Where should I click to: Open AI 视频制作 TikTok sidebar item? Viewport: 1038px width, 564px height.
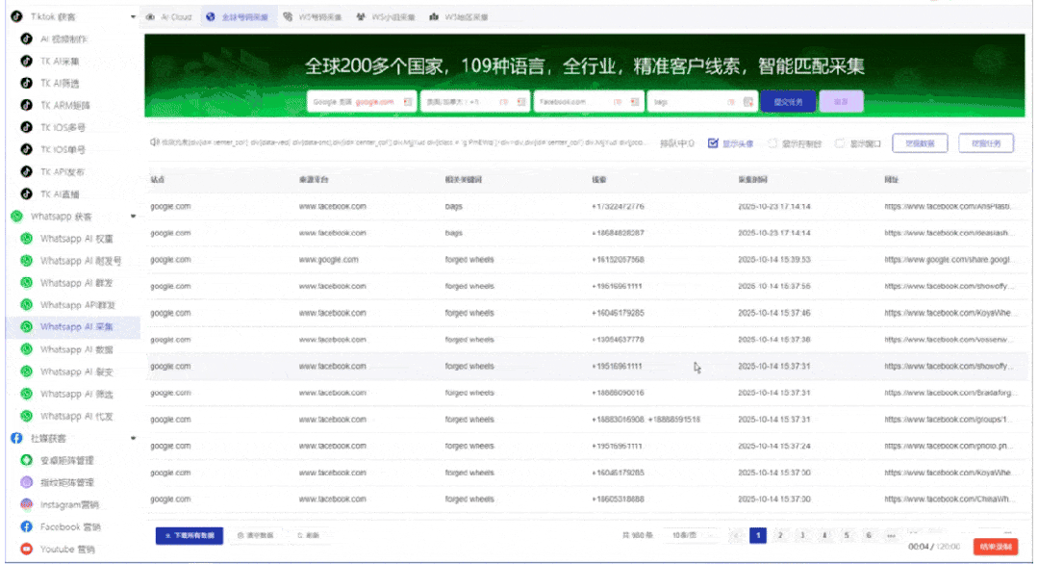coord(63,39)
